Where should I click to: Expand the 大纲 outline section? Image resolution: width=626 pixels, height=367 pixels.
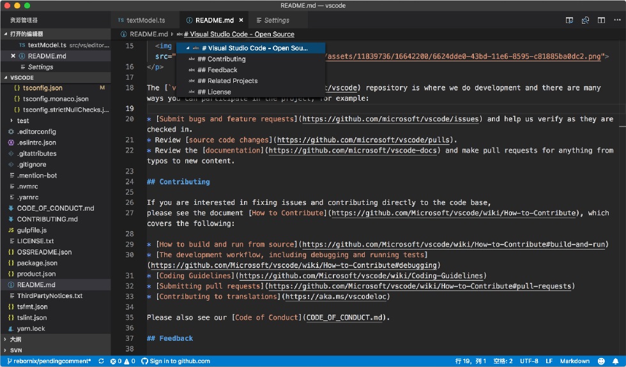[56, 340]
